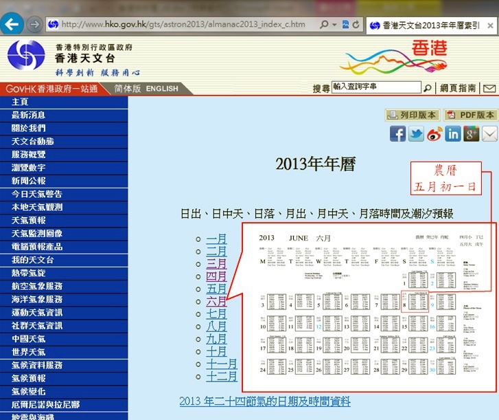Viewport: 499px width, 420px height.
Task: Click the email share envelope beside Google+
Action: coord(489,134)
